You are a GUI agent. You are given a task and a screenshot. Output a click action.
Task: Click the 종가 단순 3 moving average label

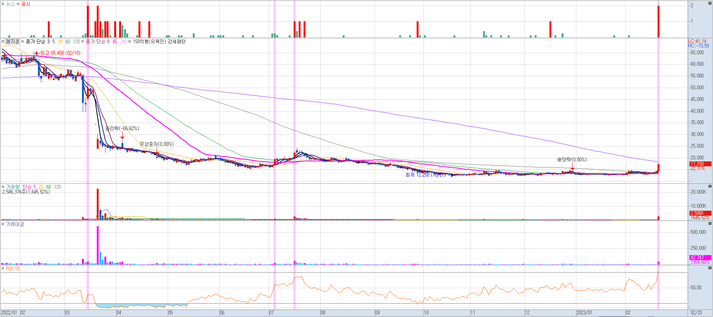(x=38, y=41)
